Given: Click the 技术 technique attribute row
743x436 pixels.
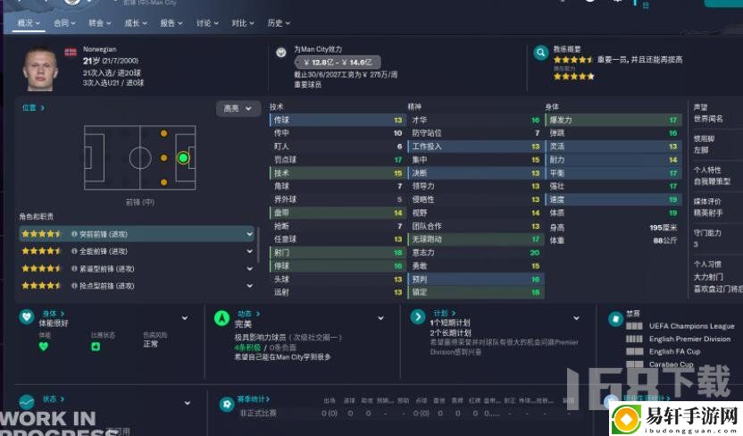Looking at the screenshot, I should [338, 173].
